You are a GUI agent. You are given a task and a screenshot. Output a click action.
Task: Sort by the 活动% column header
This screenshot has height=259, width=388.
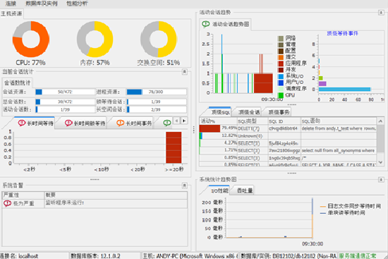point(218,121)
